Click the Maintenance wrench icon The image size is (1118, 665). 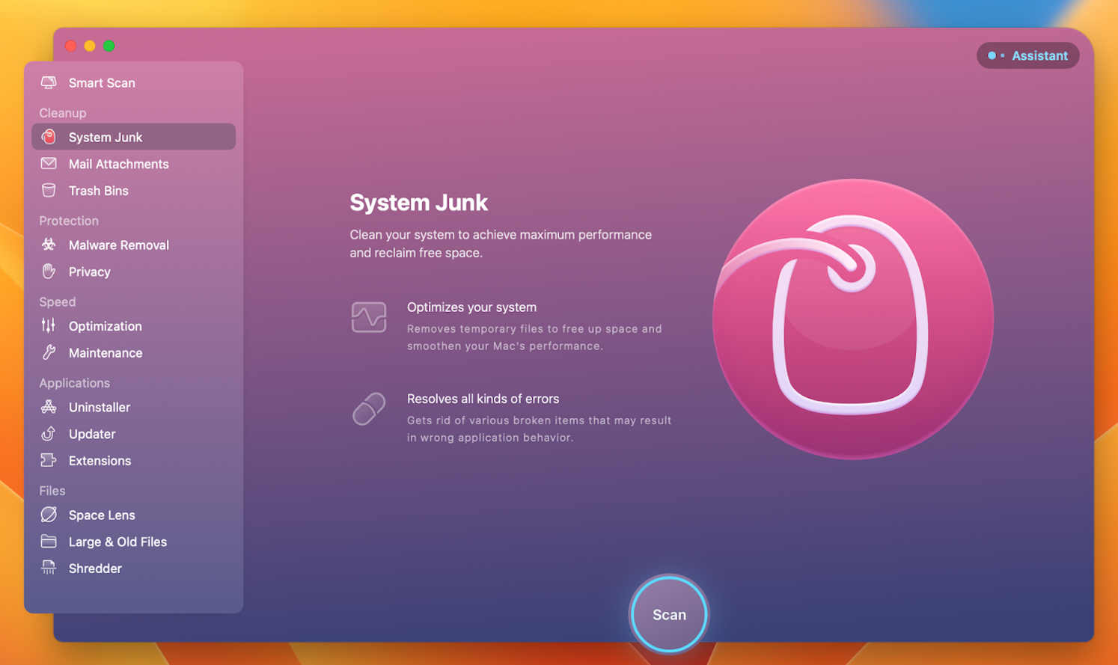(x=49, y=352)
